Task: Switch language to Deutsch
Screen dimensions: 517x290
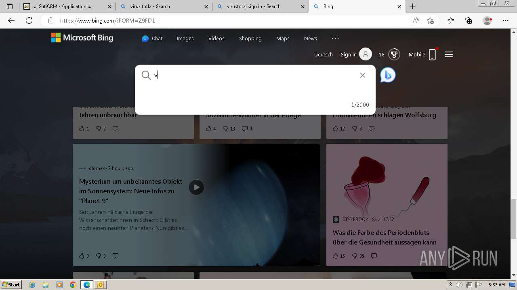Action: 324,54
